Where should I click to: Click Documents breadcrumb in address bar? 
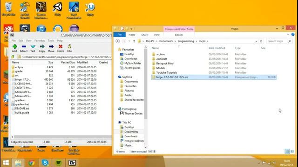pyautogui.click(x=166, y=41)
